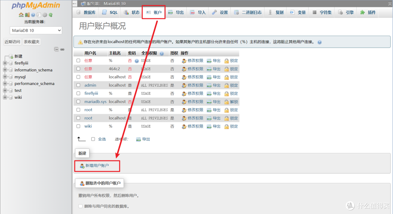Open the 表收藏夹 sidebar panel
The height and width of the screenshot is (214, 393).
click(x=31, y=42)
